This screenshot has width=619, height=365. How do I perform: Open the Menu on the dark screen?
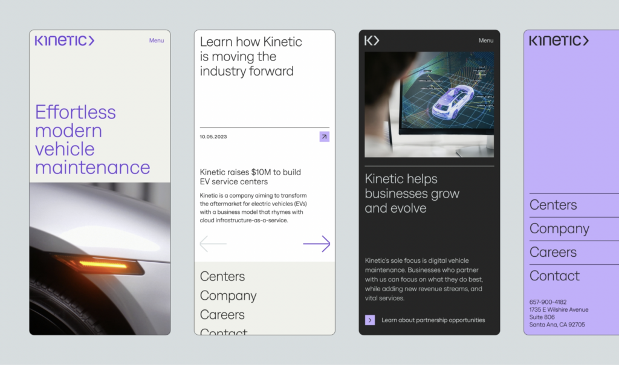[485, 40]
